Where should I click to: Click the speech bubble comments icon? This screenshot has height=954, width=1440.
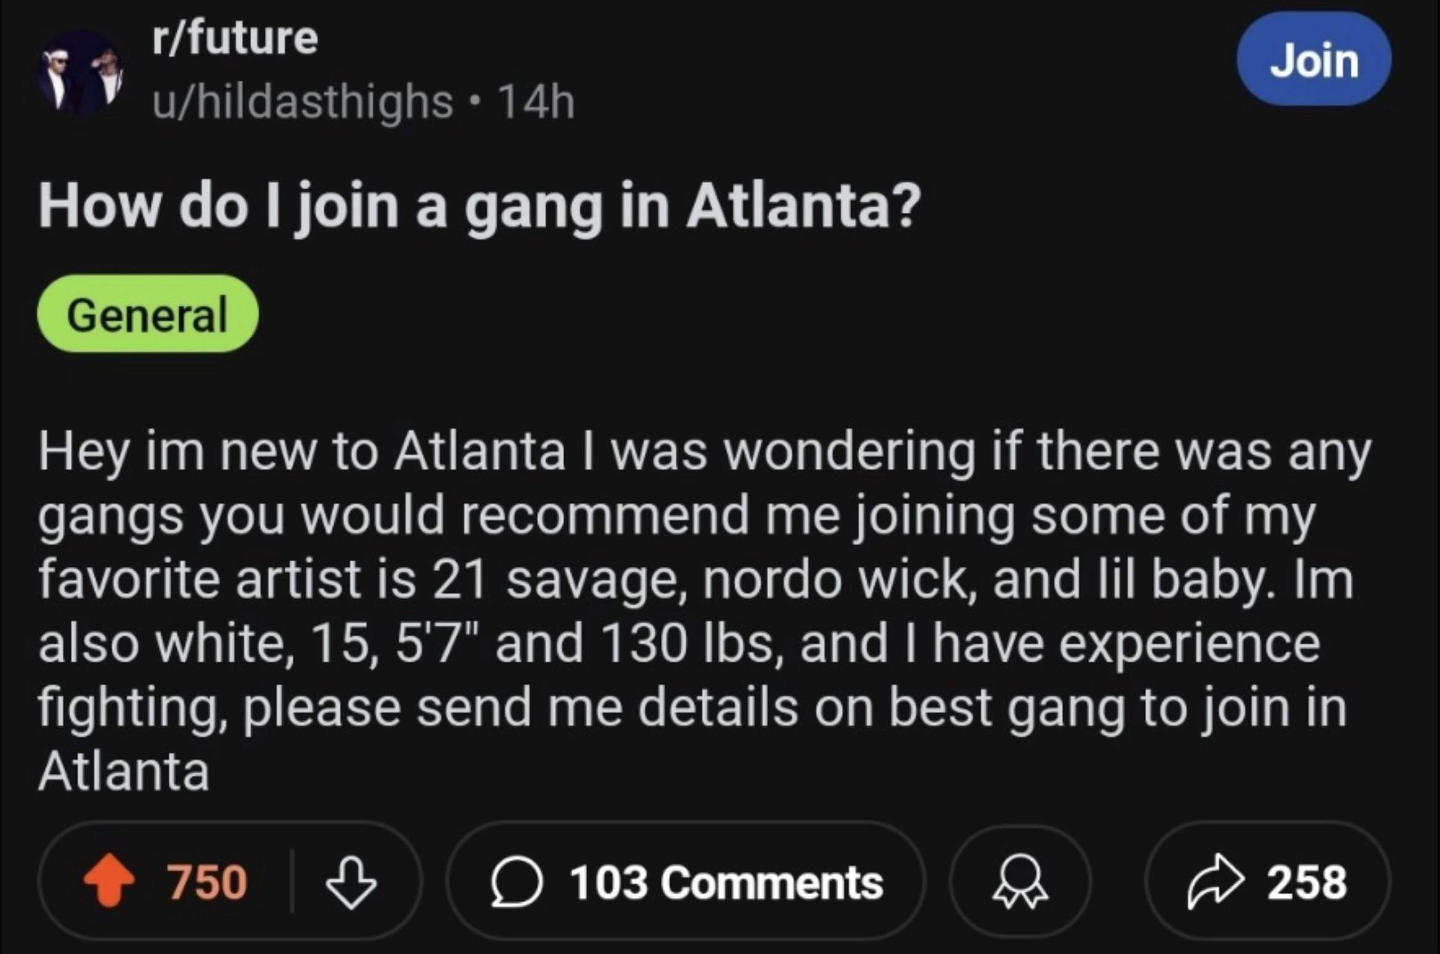click(516, 882)
